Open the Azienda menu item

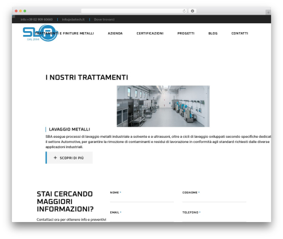tap(115, 33)
